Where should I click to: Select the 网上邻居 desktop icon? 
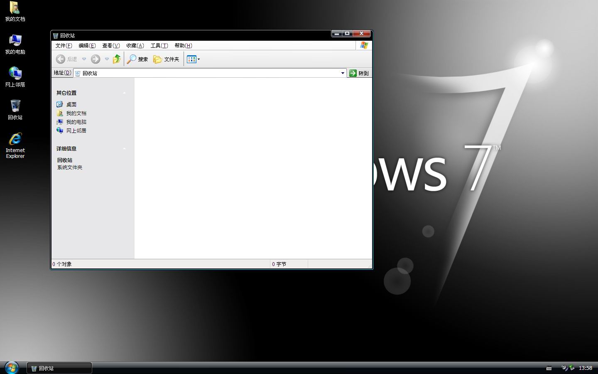point(15,77)
